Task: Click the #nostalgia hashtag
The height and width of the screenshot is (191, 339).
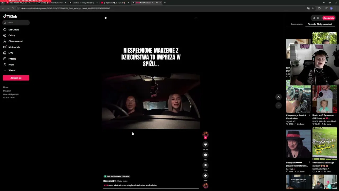Action: pos(128,185)
